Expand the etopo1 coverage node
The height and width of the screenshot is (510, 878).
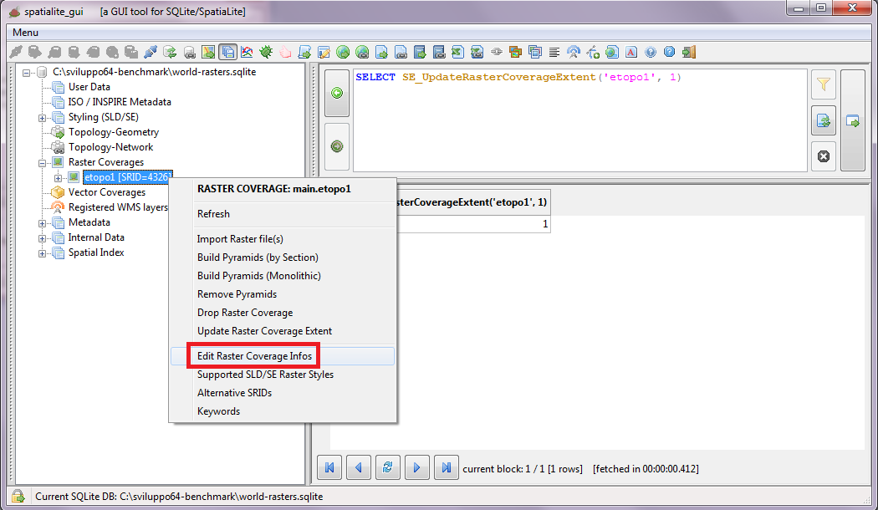(x=58, y=178)
